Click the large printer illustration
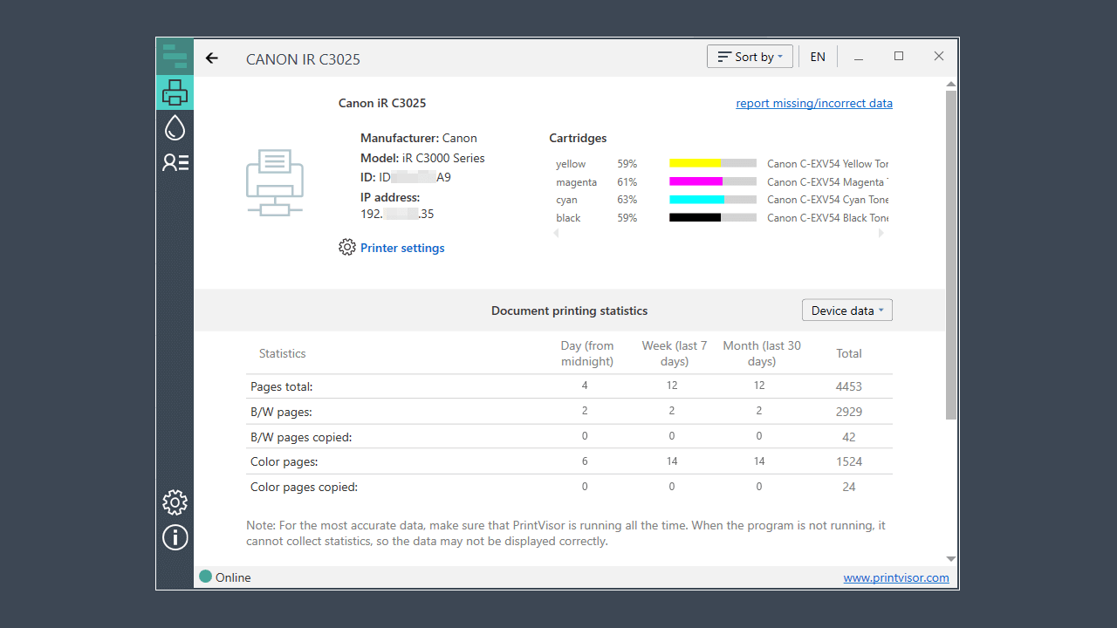Image resolution: width=1117 pixels, height=628 pixels. [x=275, y=182]
